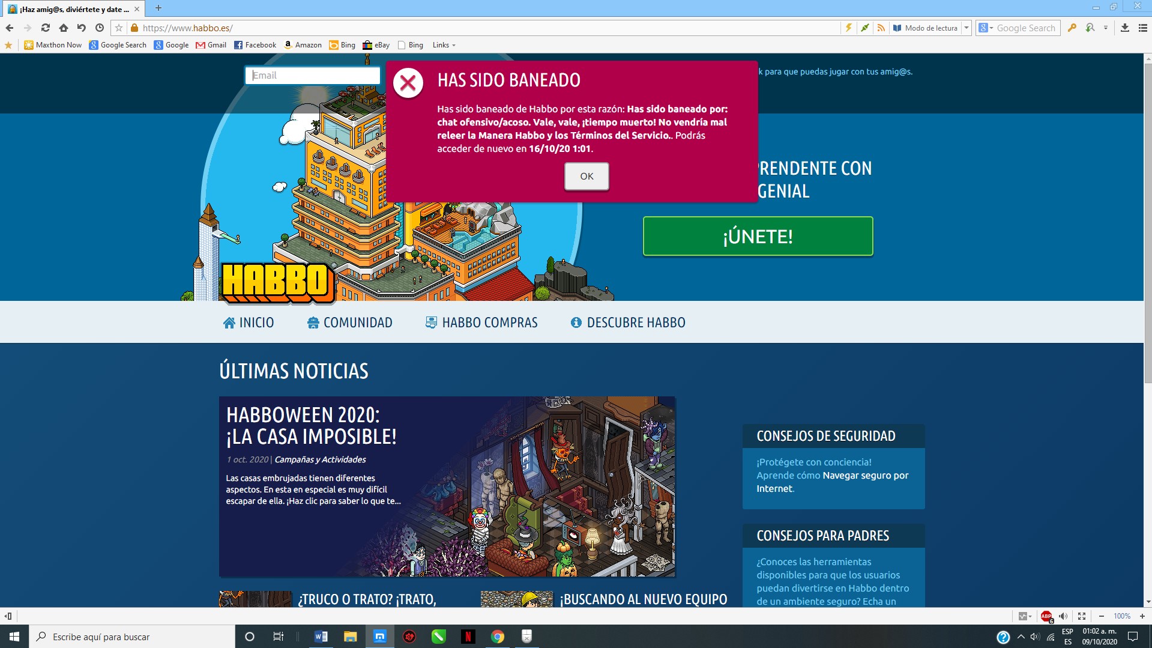Click the green ¡ÚNETE! button
Image resolution: width=1152 pixels, height=648 pixels.
pyautogui.click(x=758, y=236)
